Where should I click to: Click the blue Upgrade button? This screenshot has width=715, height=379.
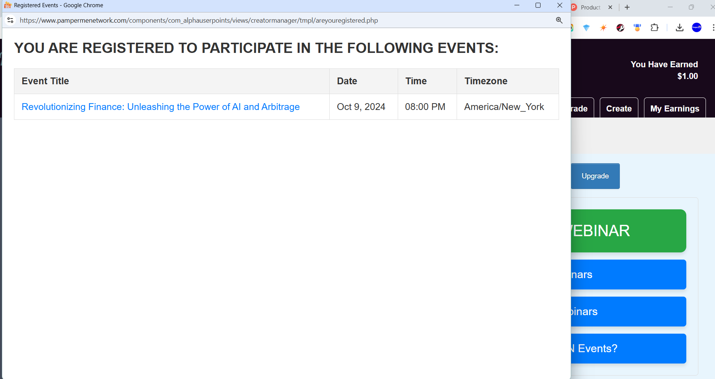pos(595,176)
